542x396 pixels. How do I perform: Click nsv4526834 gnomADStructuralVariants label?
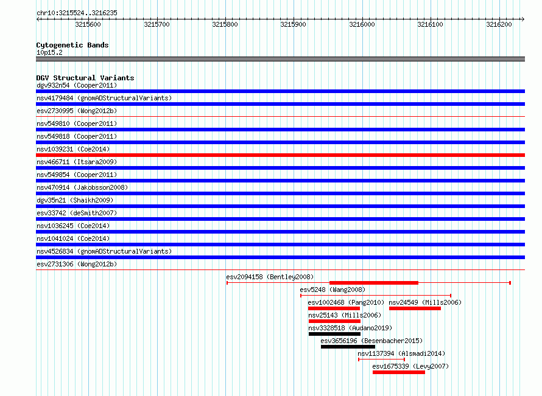tap(104, 251)
